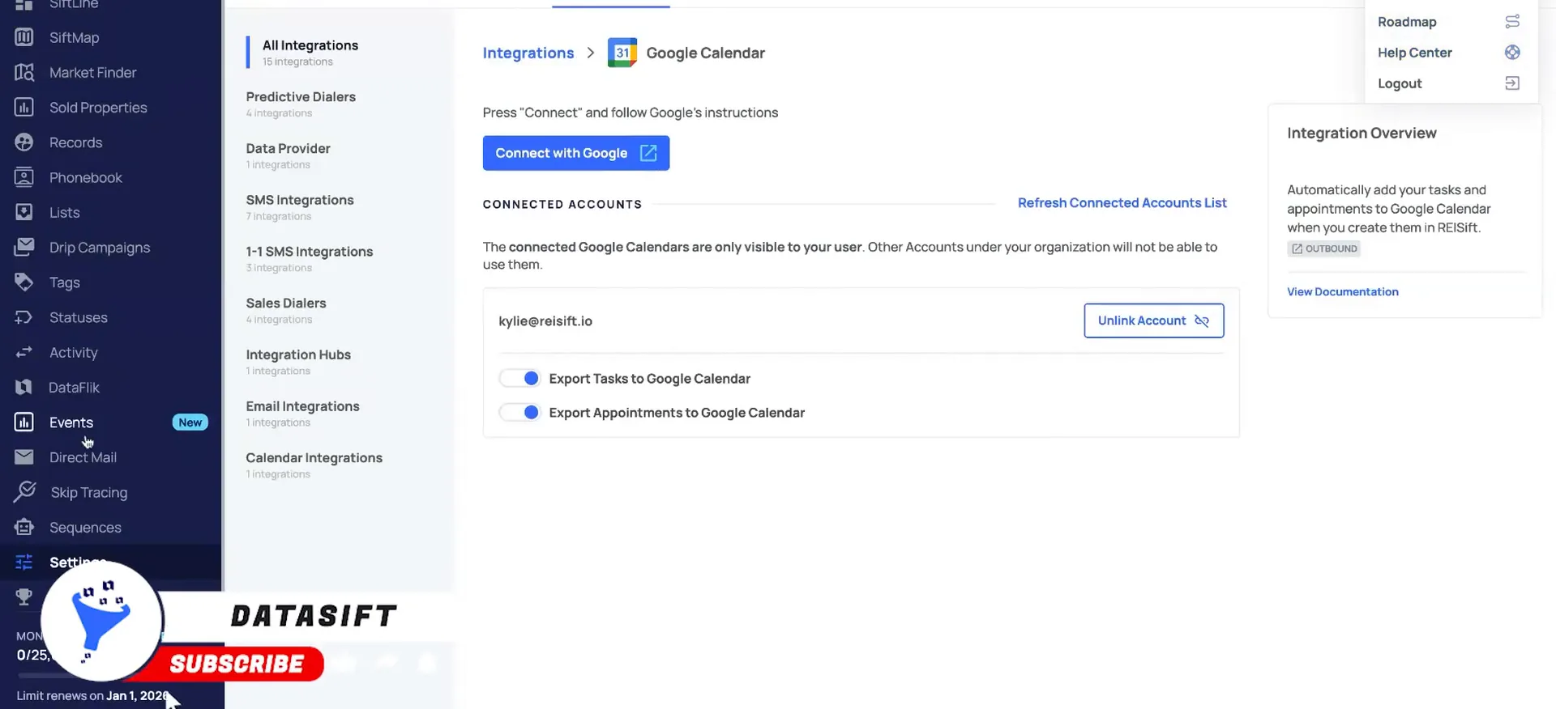Open the Statuses sidebar icon
The height and width of the screenshot is (709, 1556).
point(24,317)
